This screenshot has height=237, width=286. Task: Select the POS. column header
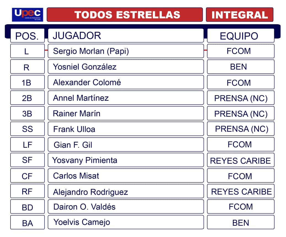[27, 36]
